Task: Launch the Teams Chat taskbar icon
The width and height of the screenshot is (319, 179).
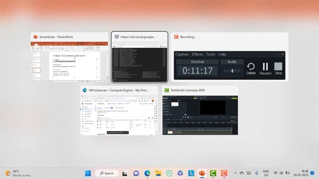Action: click(136, 174)
